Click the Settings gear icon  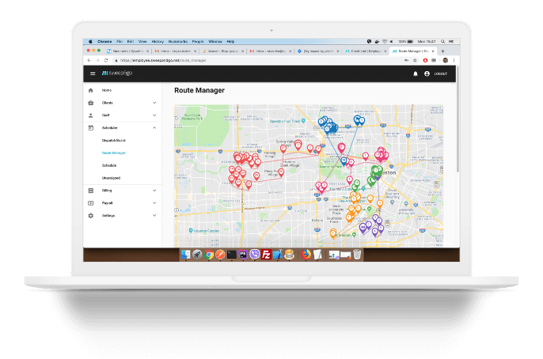90,215
